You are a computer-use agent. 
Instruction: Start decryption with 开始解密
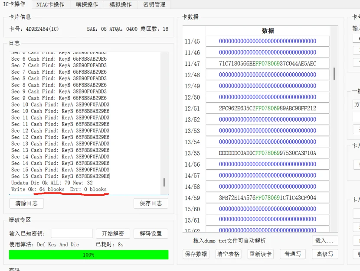[x=113, y=233]
